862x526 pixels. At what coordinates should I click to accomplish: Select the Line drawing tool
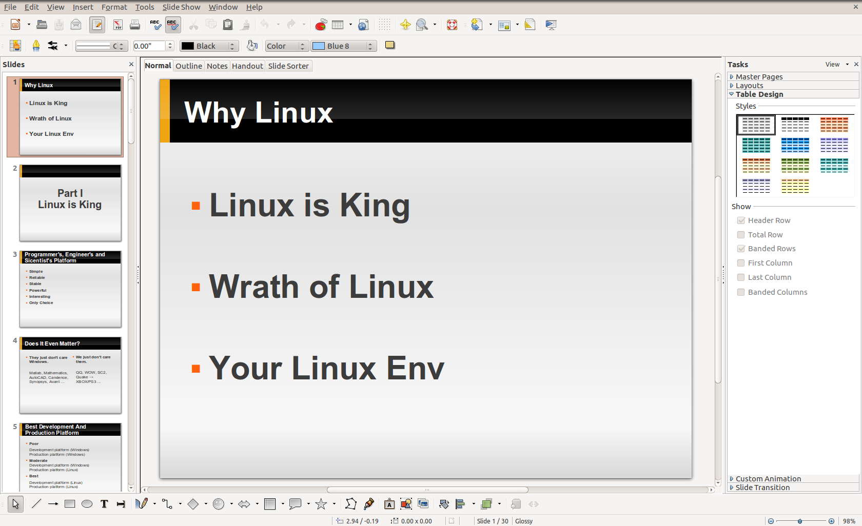click(x=36, y=504)
